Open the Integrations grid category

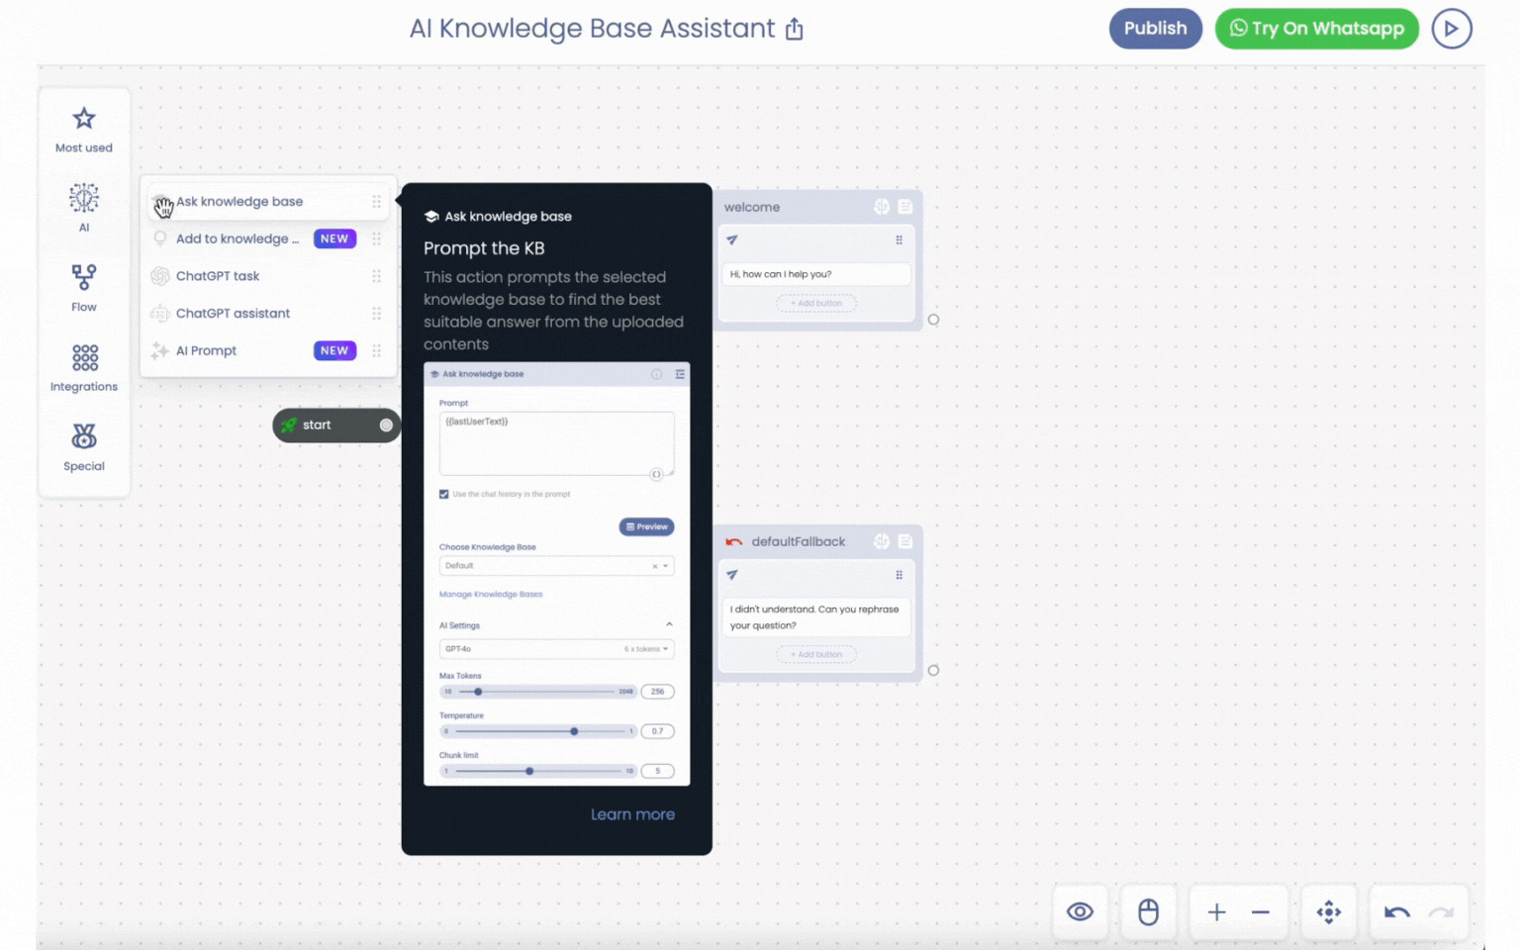(84, 368)
